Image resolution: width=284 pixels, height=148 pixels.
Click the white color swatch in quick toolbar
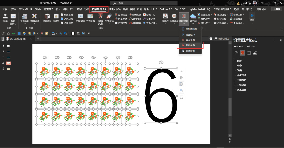[73, 33]
